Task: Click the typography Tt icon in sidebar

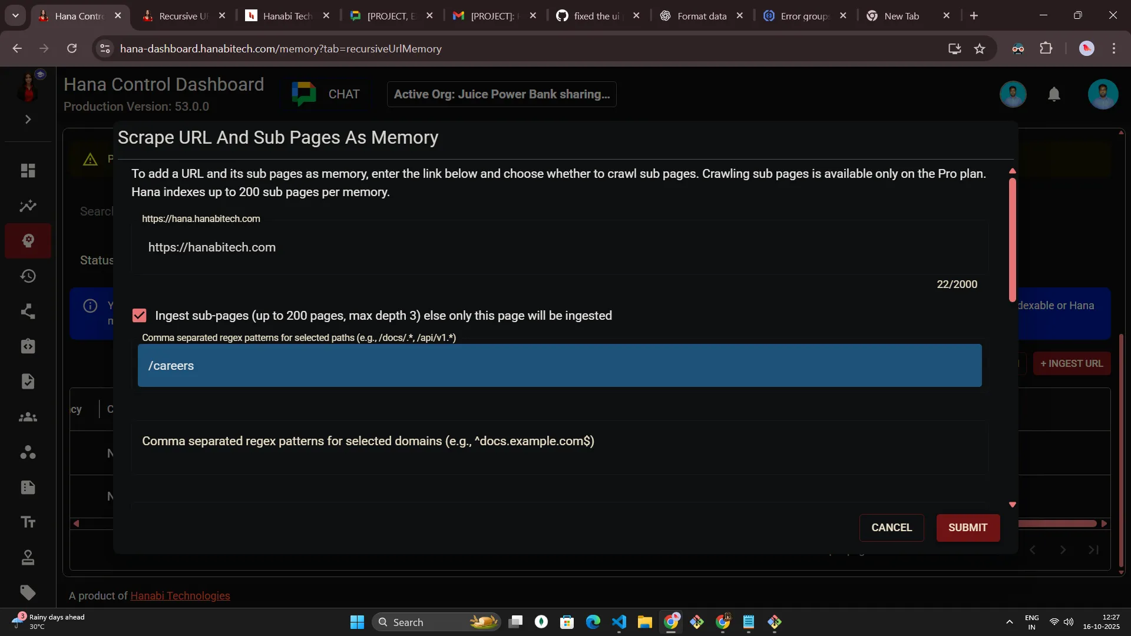Action: (28, 522)
